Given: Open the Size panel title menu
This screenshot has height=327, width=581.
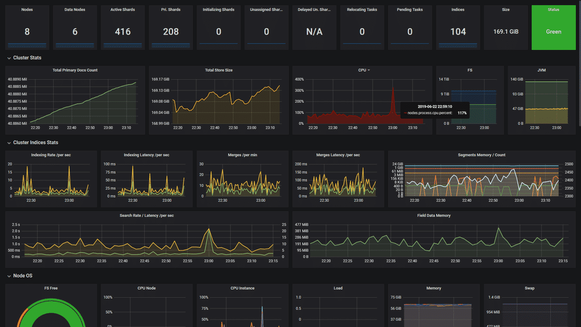Looking at the screenshot, I should click(x=506, y=10).
